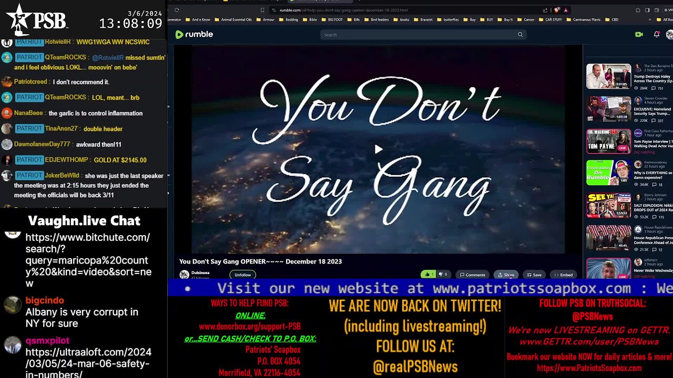The height and width of the screenshot is (378, 673).
Task: Open the Brave wallet icon
Action: coord(657,10)
